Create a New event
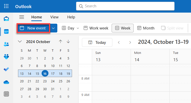Screen dimensions: 191x103 pos(33,28)
